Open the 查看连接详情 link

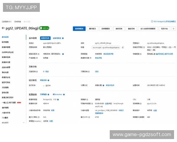108,54
